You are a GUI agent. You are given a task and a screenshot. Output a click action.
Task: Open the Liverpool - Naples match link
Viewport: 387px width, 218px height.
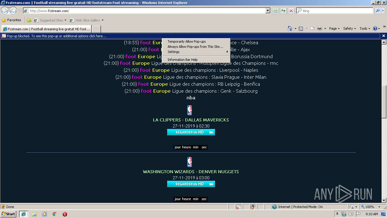(x=191, y=70)
